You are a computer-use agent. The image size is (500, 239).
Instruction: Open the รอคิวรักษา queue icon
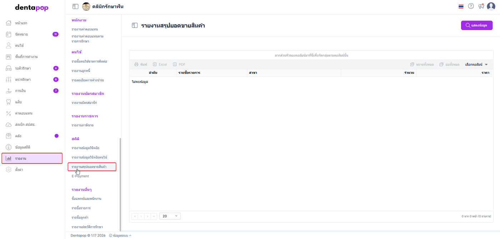(9, 68)
